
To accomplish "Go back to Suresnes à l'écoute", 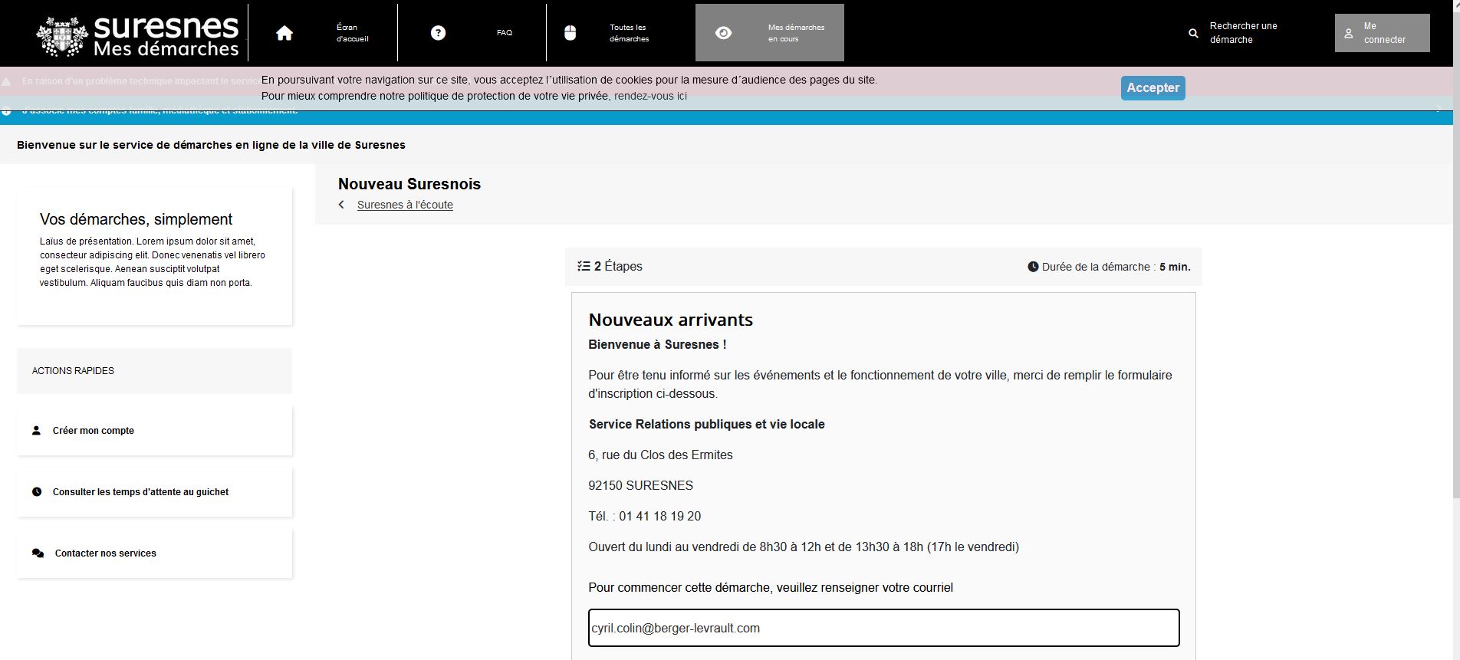I will 405,205.
